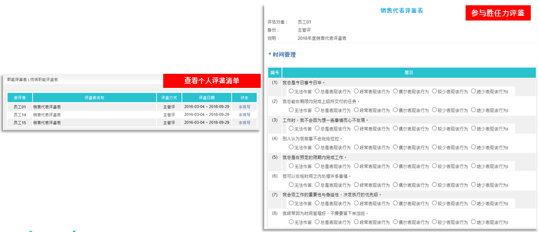Choose 总是表现该行为 for question (3)
This screenshot has width=539, height=232.
pos(317,128)
